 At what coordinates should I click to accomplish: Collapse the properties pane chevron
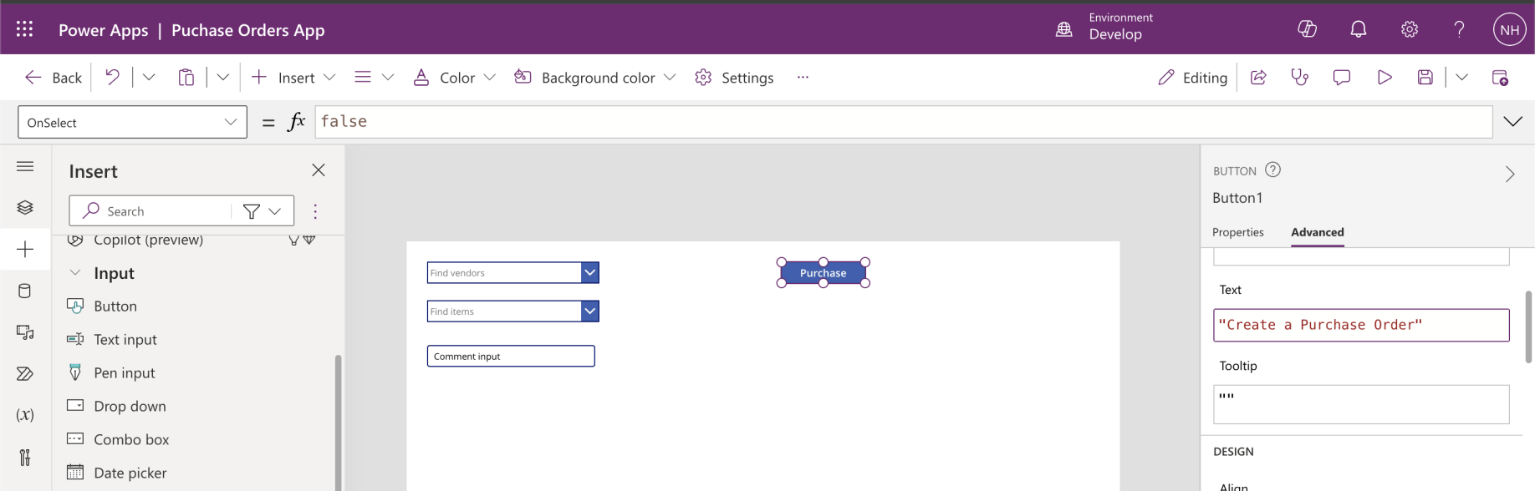point(1510,174)
